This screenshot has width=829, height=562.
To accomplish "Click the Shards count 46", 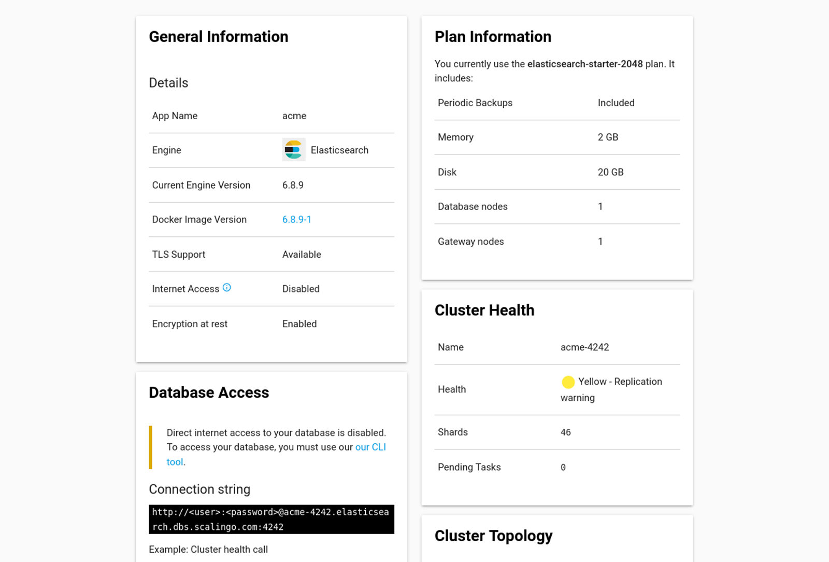I will (565, 432).
